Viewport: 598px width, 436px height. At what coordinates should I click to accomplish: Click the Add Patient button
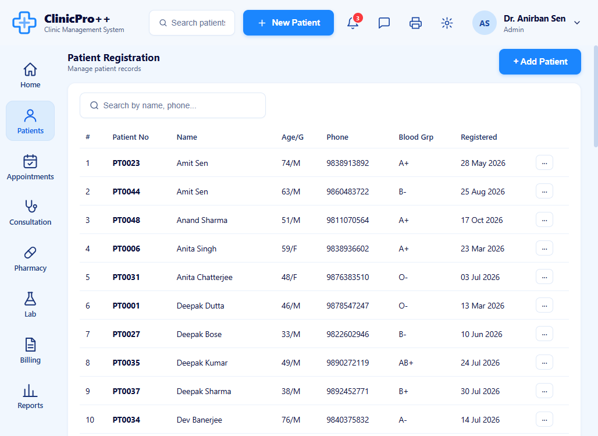(x=540, y=62)
